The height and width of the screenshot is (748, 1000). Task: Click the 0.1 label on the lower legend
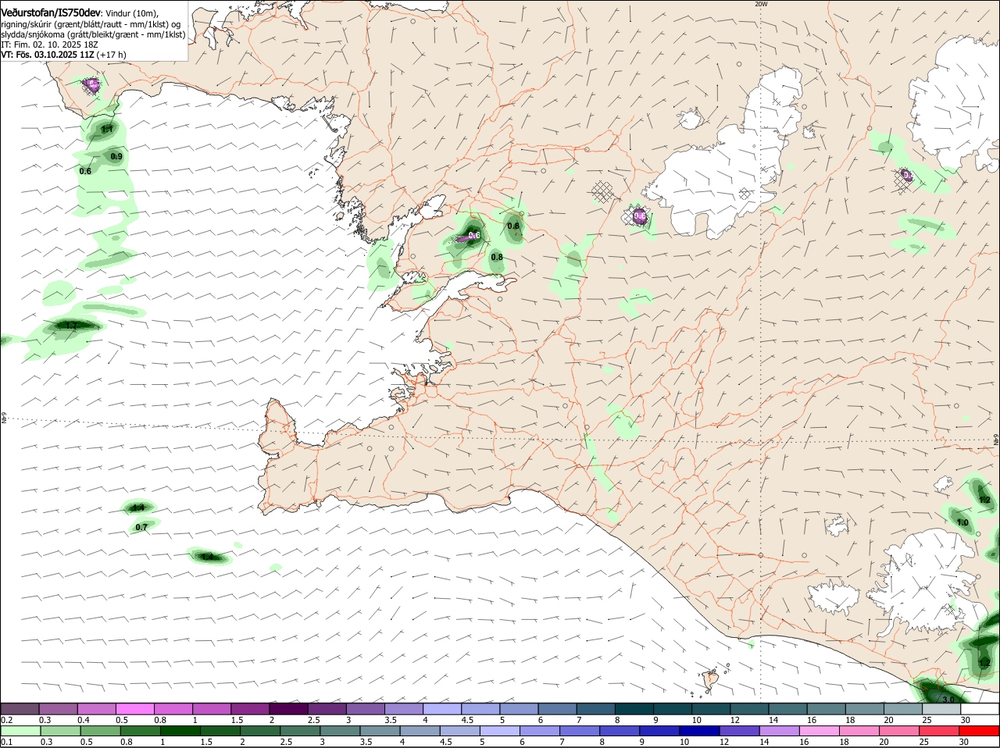point(6,742)
